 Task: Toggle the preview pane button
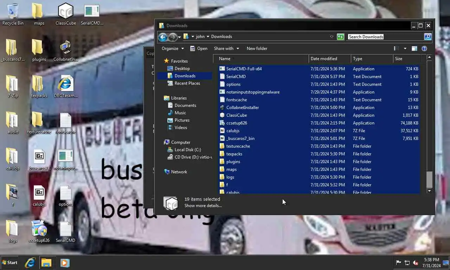414,49
